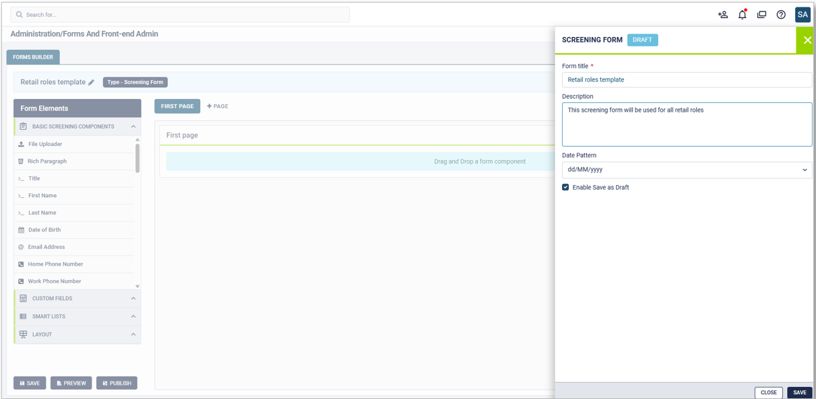Select the Date of Birth element
This screenshot has height=399, width=816.
(x=44, y=230)
